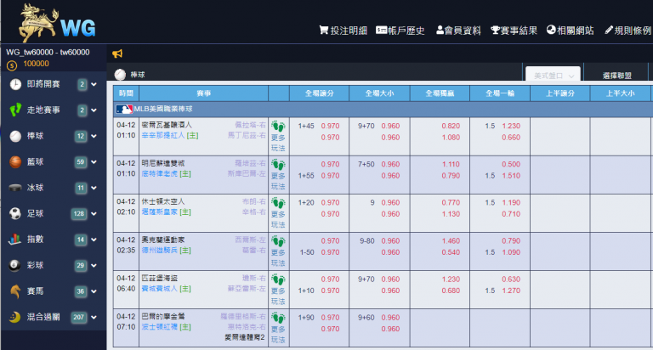The image size is (653, 350).
Task: Go to 帳戶歷史 in the top menu
Action: coord(400,30)
